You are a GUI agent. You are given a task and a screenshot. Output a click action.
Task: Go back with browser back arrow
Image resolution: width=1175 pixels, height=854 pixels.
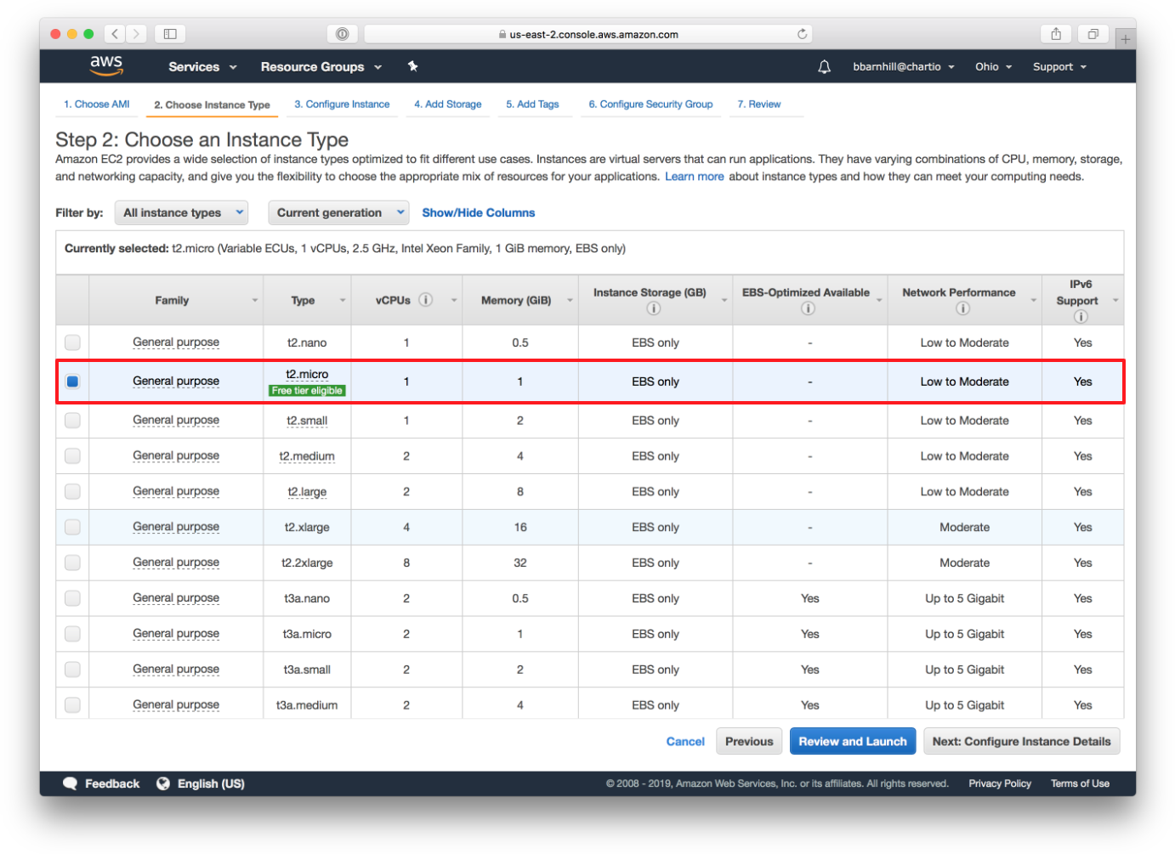click(115, 34)
